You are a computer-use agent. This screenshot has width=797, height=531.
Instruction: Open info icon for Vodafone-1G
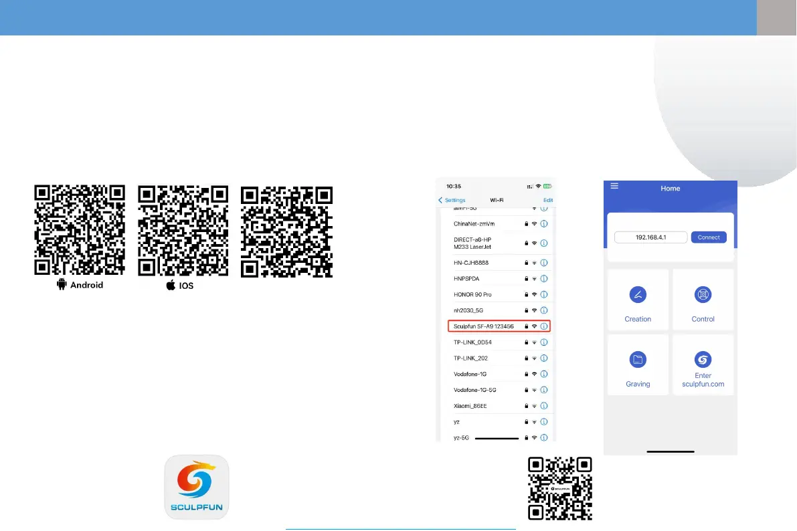coord(544,374)
